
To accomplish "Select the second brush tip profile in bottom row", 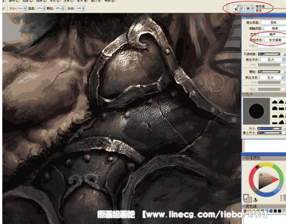I will pyautogui.click(x=281, y=123).
